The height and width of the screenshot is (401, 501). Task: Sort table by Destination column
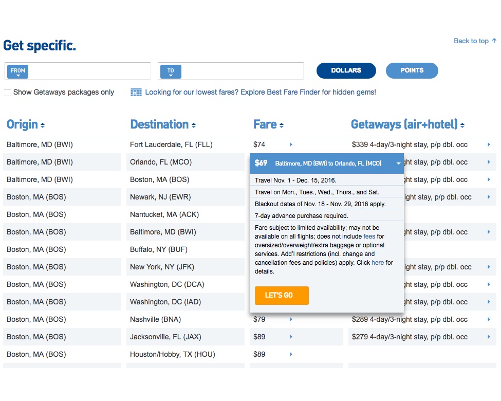(x=162, y=124)
